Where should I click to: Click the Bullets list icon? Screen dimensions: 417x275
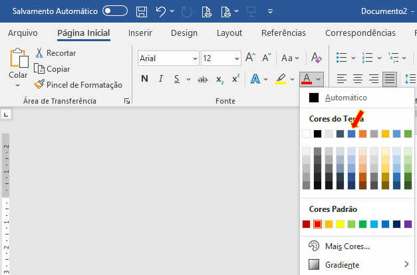point(341,58)
